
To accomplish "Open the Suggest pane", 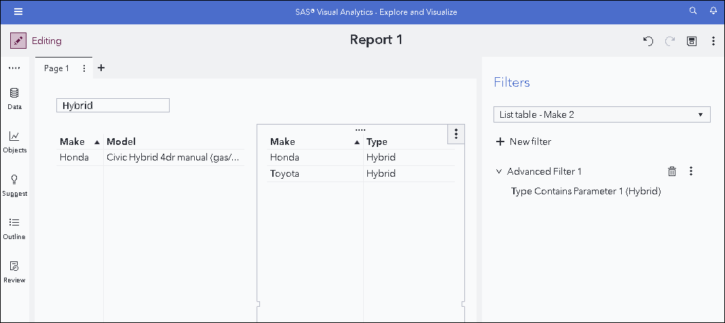I will 14,185.
